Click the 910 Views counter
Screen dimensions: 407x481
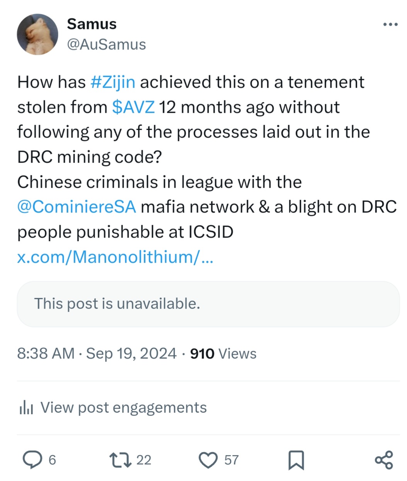pyautogui.click(x=223, y=354)
